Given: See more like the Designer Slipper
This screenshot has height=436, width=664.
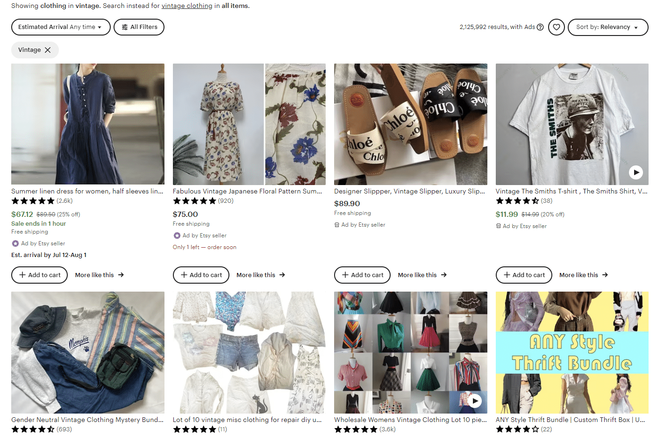Looking at the screenshot, I should [422, 275].
